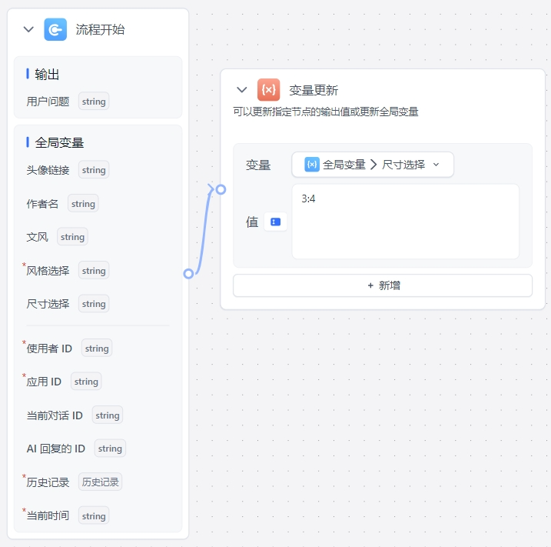551x547 pixels.
Task: Click the 全局变量 section heading
Action: (x=59, y=142)
